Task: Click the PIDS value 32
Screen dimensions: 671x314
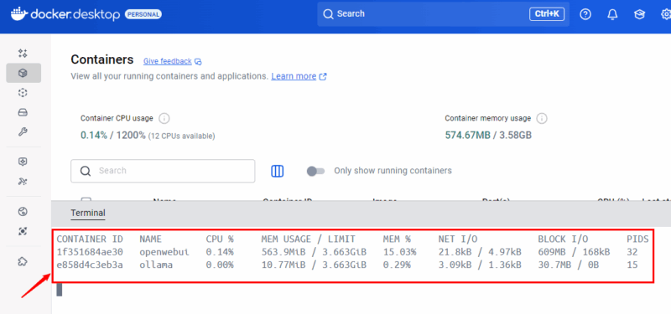Action: click(x=632, y=252)
